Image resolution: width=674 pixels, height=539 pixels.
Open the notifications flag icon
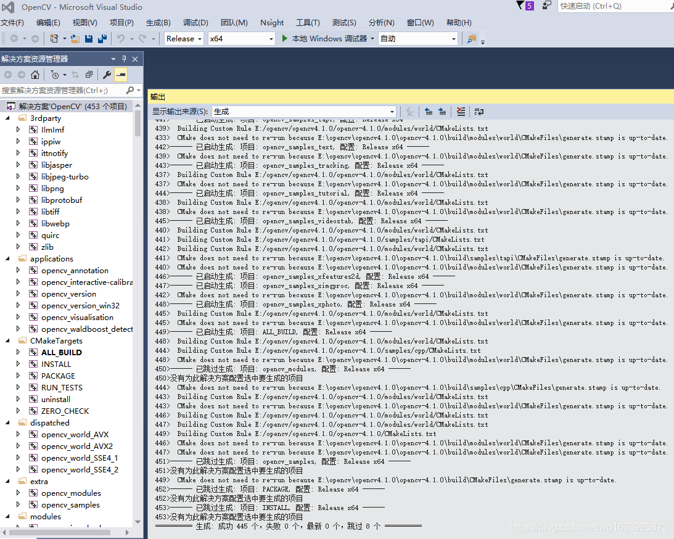click(x=520, y=6)
